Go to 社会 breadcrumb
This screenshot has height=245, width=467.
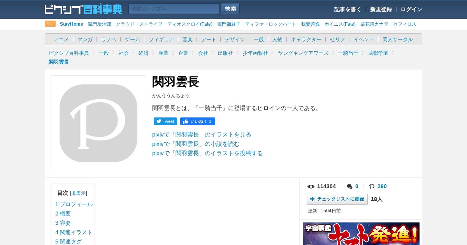tap(124, 53)
